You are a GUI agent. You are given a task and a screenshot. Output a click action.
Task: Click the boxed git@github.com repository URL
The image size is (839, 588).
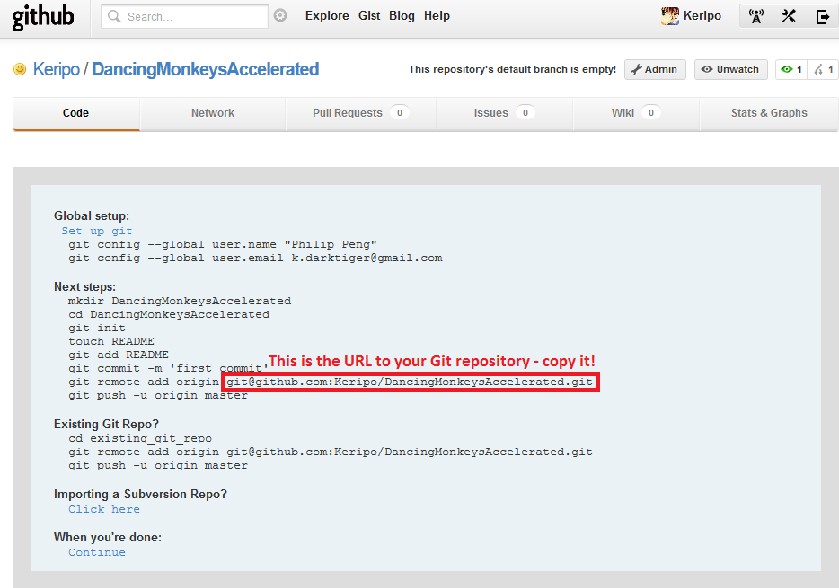point(410,382)
